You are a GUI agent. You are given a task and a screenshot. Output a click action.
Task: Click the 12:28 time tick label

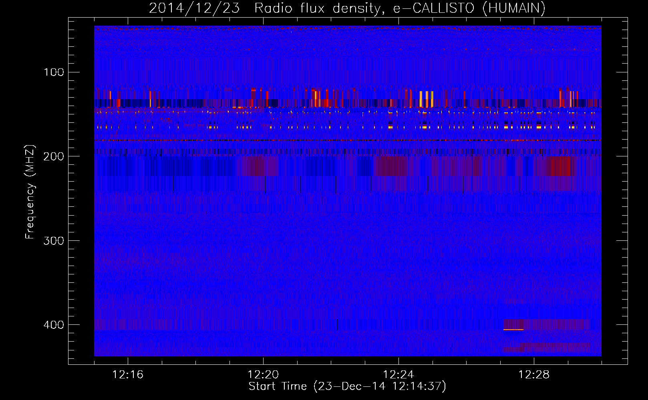tap(534, 374)
